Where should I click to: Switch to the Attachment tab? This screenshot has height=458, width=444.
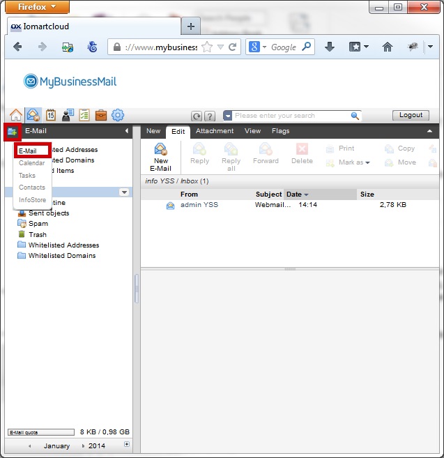[x=214, y=131]
